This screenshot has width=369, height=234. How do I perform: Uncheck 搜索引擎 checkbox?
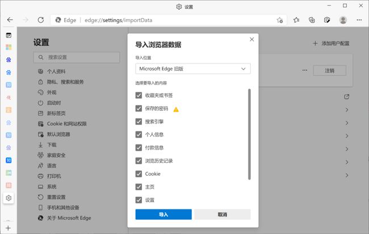pyautogui.click(x=139, y=122)
